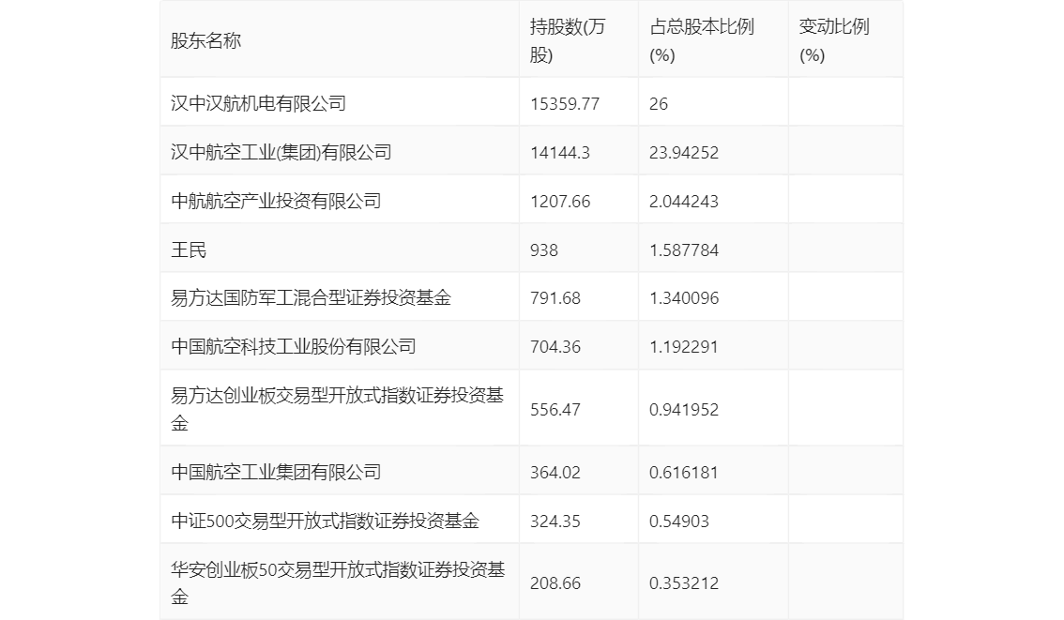Click the percentage value 0.54903
This screenshot has height=620, width=1064.
tap(678, 522)
